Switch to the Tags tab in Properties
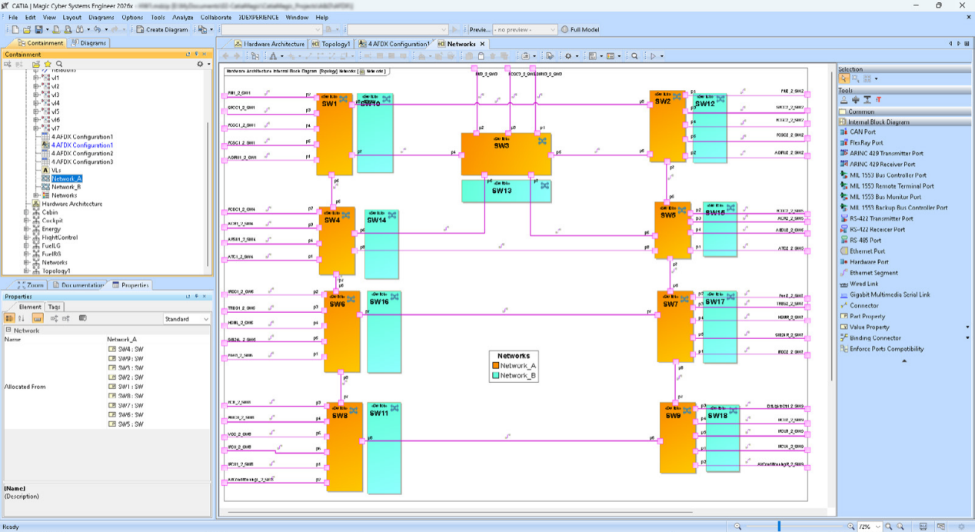Screen dimensions: 975x532 tap(55, 307)
